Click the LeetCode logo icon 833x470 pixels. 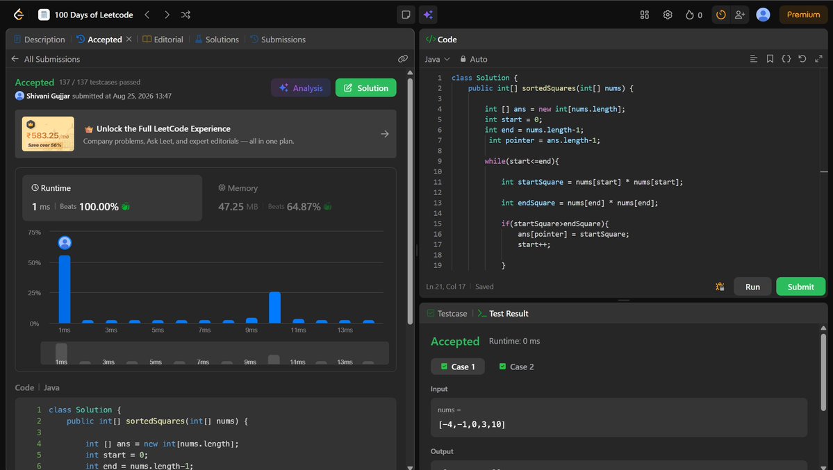(19, 15)
